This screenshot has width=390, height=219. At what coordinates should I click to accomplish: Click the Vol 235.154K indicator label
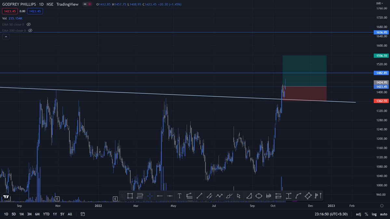[12, 18]
